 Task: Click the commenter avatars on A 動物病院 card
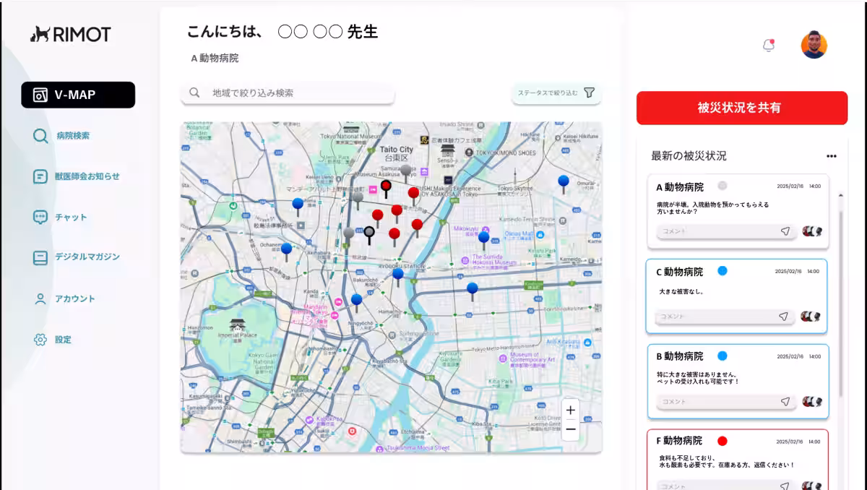click(813, 231)
